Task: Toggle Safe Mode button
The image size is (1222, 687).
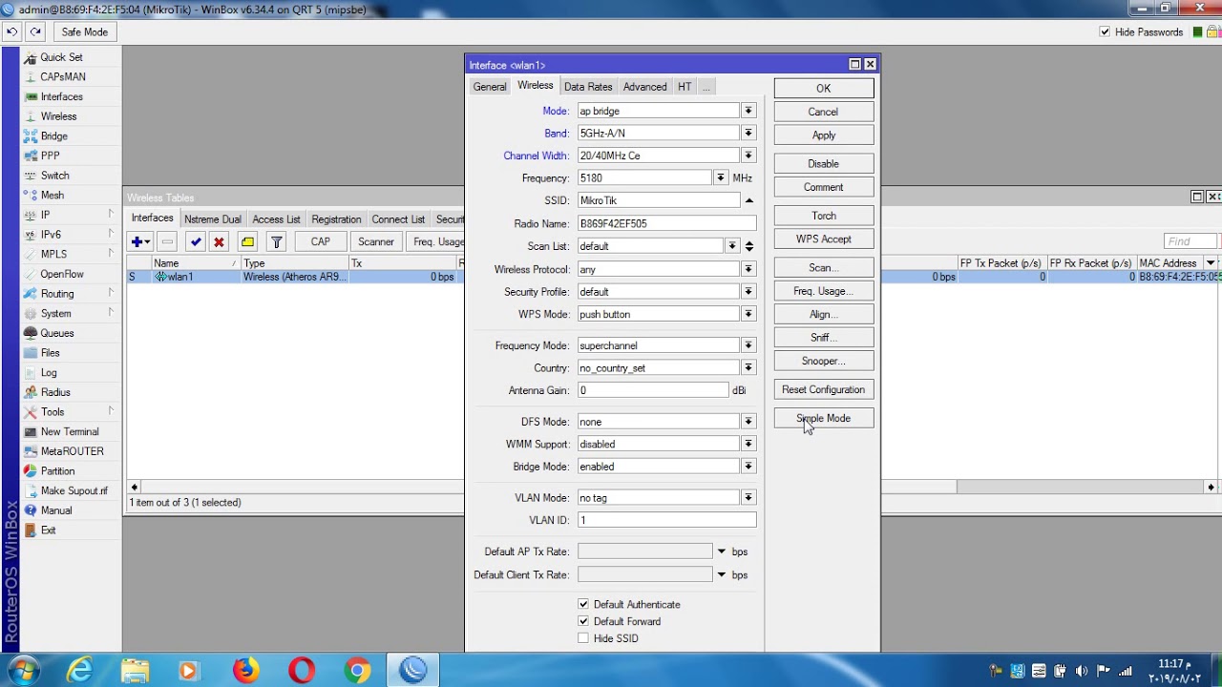Action: (85, 31)
